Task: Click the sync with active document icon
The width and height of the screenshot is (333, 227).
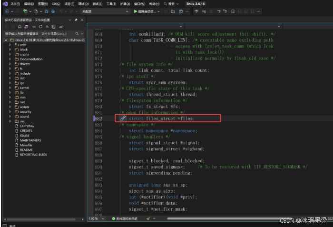Action: tap(34, 27)
